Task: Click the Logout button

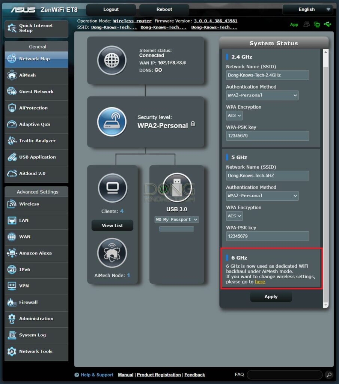Action: tap(111, 9)
